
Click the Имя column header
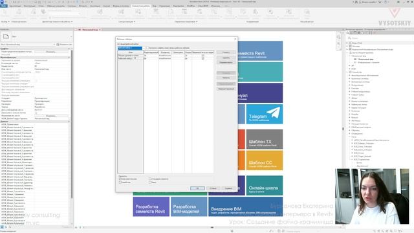tap(131, 52)
